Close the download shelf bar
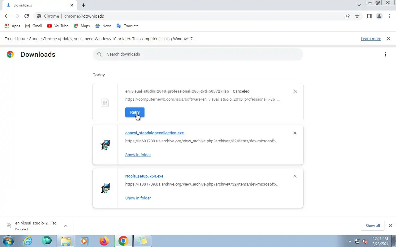Screen dimensions: 396x247 click(390, 226)
